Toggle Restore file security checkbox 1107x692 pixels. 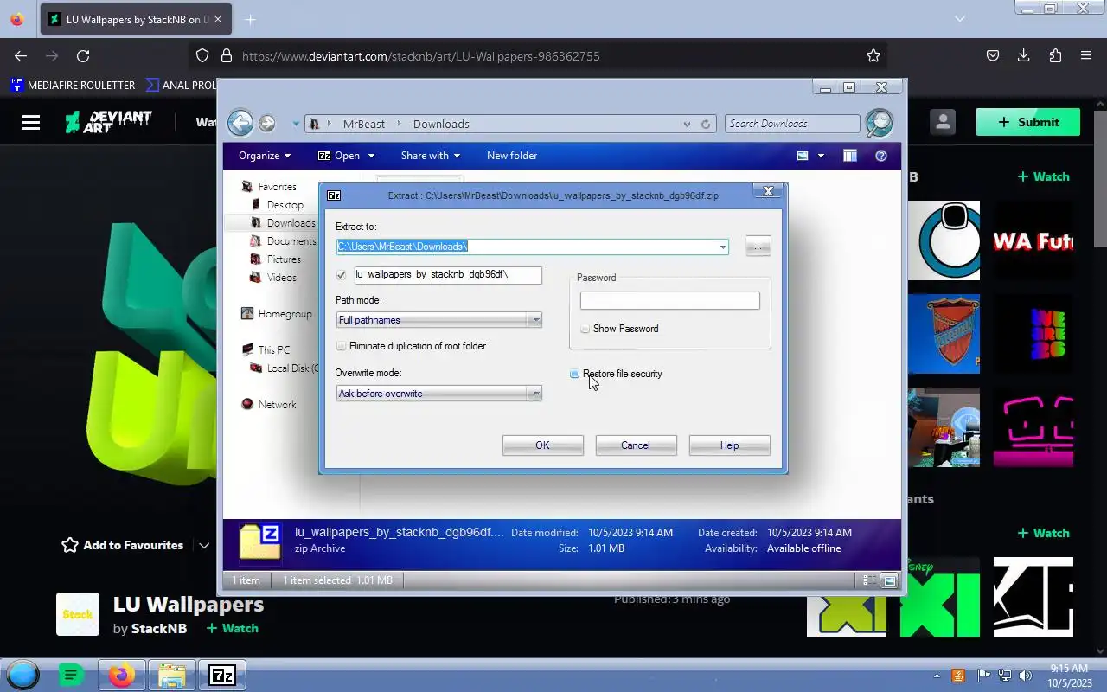point(574,374)
